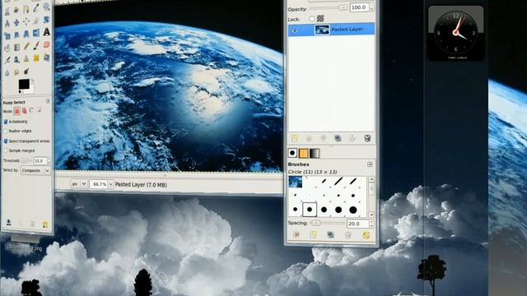Image resolution: width=527 pixels, height=296 pixels.
Task: Delete the layer with the trash icon
Action: click(x=367, y=138)
